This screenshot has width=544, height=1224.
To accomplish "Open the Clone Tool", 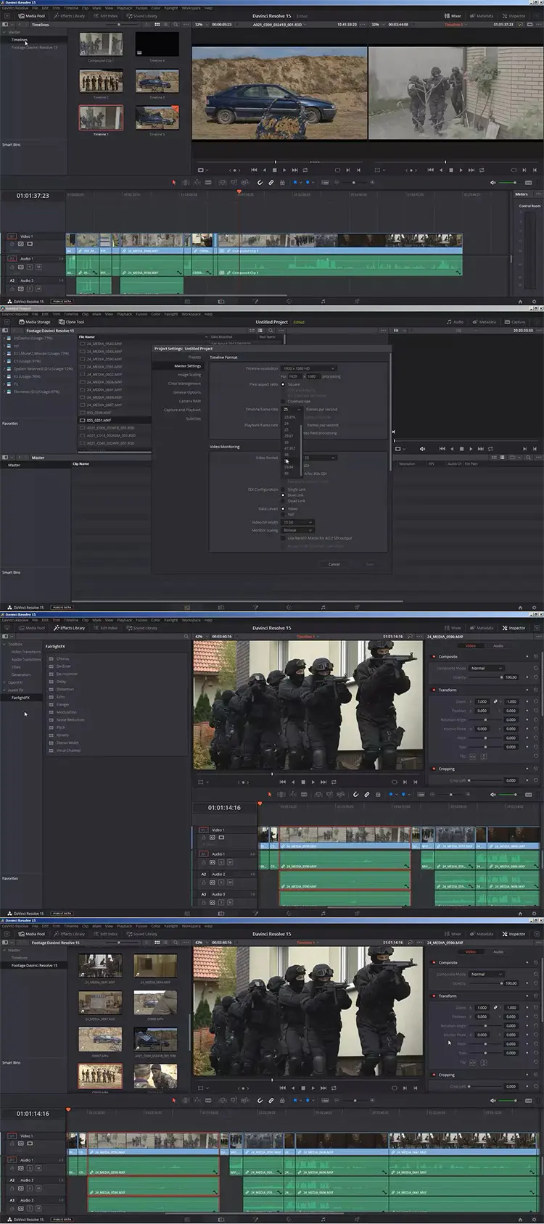I will (x=72, y=322).
